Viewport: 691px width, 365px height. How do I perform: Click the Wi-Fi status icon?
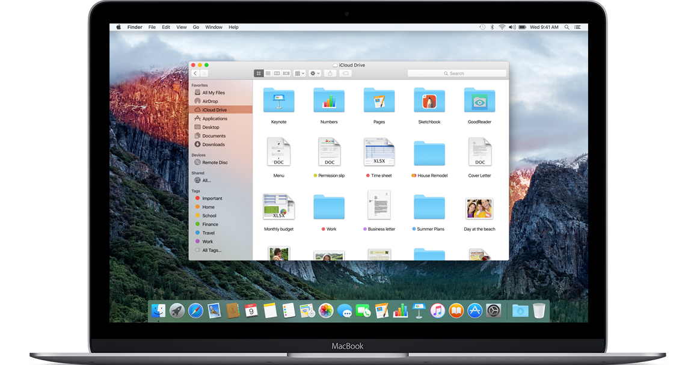(502, 27)
